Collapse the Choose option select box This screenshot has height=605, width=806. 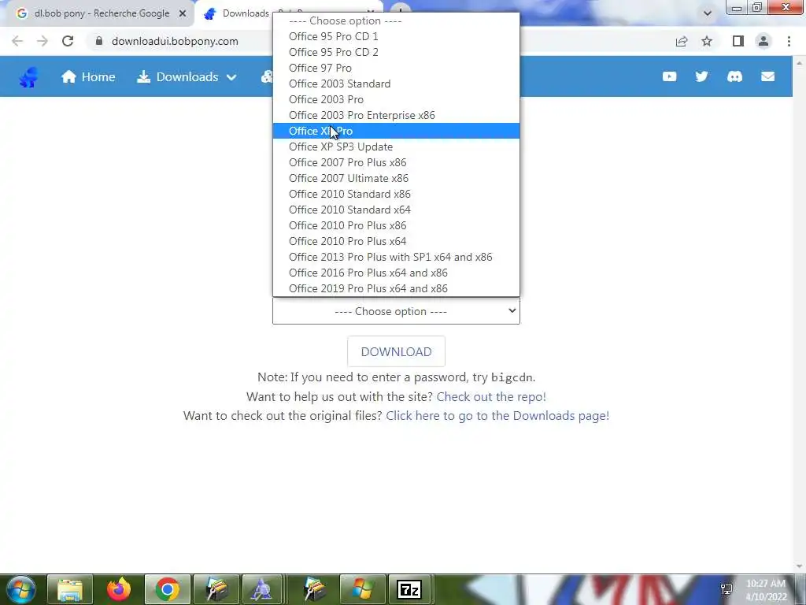(x=397, y=311)
